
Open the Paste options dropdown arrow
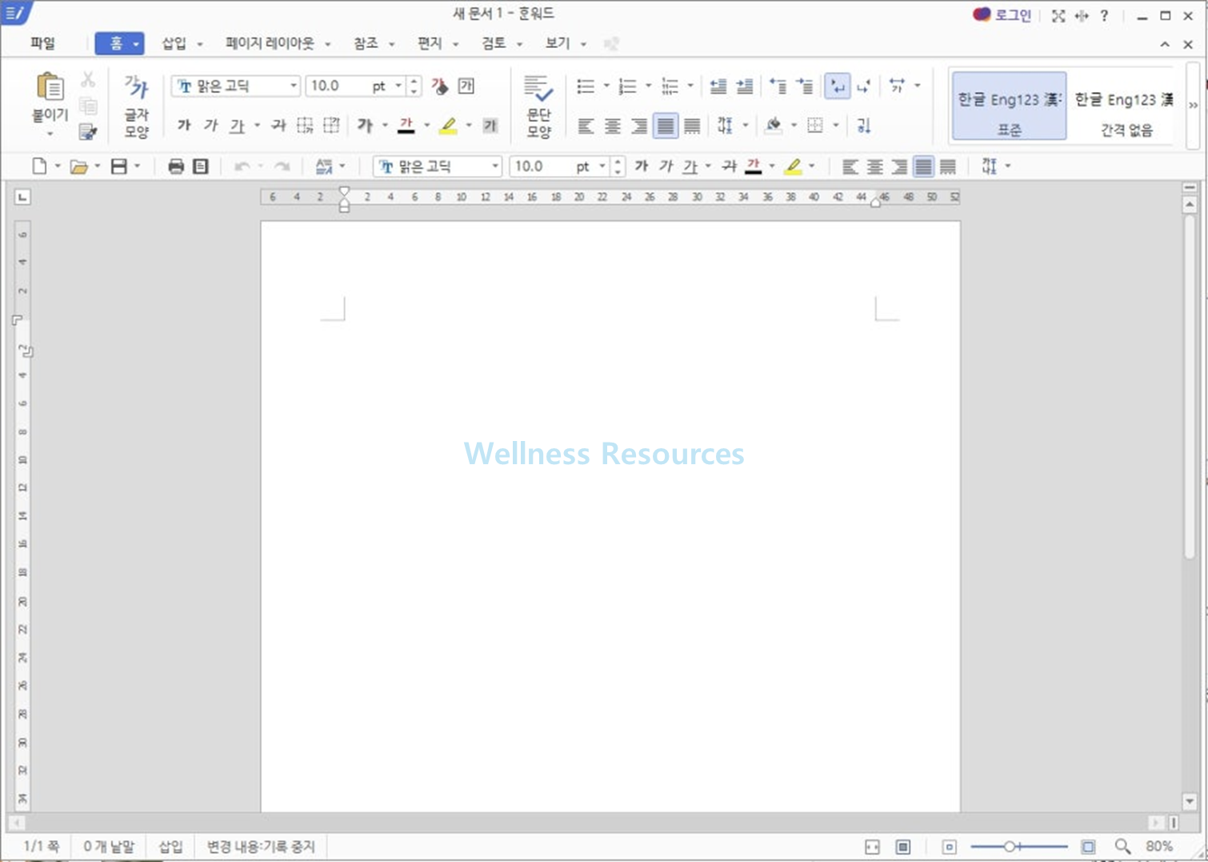tap(50, 134)
